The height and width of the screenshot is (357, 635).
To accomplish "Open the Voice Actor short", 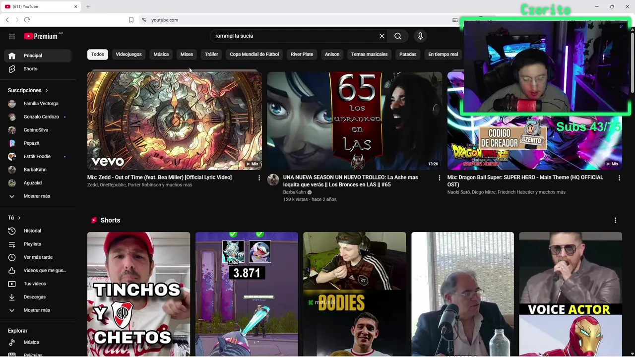I will [x=571, y=295].
